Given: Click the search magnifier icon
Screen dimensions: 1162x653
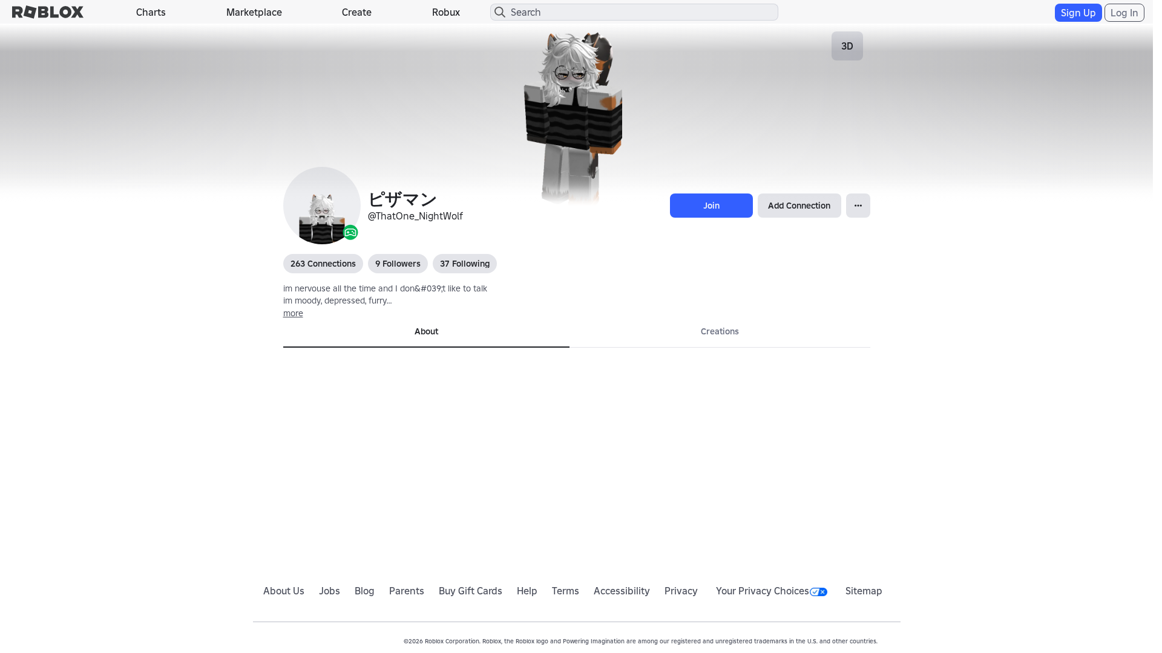Looking at the screenshot, I should pos(500,12).
